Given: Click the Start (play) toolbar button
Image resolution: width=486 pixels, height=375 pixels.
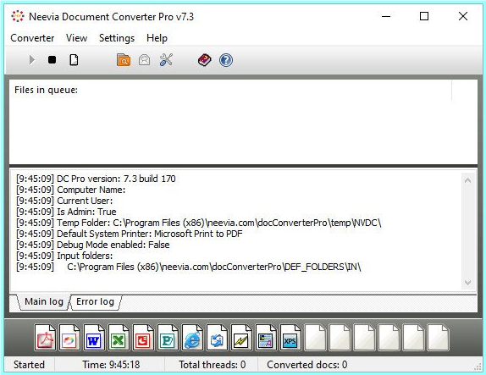Looking at the screenshot, I should [x=31, y=60].
